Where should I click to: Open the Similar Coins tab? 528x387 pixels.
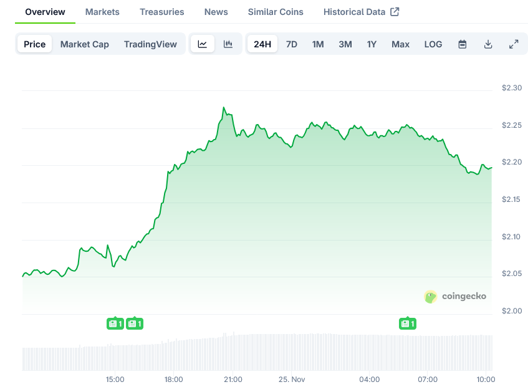(x=276, y=12)
